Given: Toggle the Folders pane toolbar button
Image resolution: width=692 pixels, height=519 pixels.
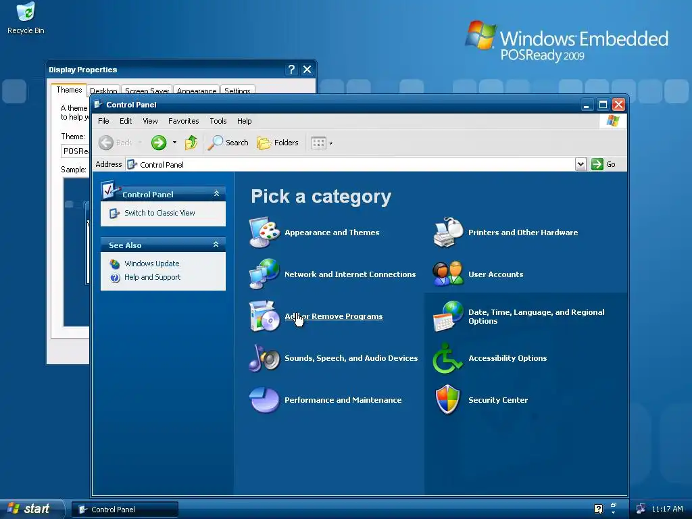Looking at the screenshot, I should click(x=278, y=143).
